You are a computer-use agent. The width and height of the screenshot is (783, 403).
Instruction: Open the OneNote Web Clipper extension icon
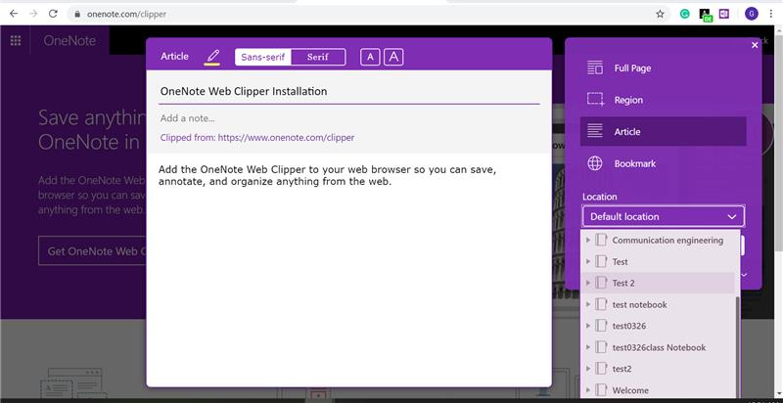pyautogui.click(x=724, y=14)
